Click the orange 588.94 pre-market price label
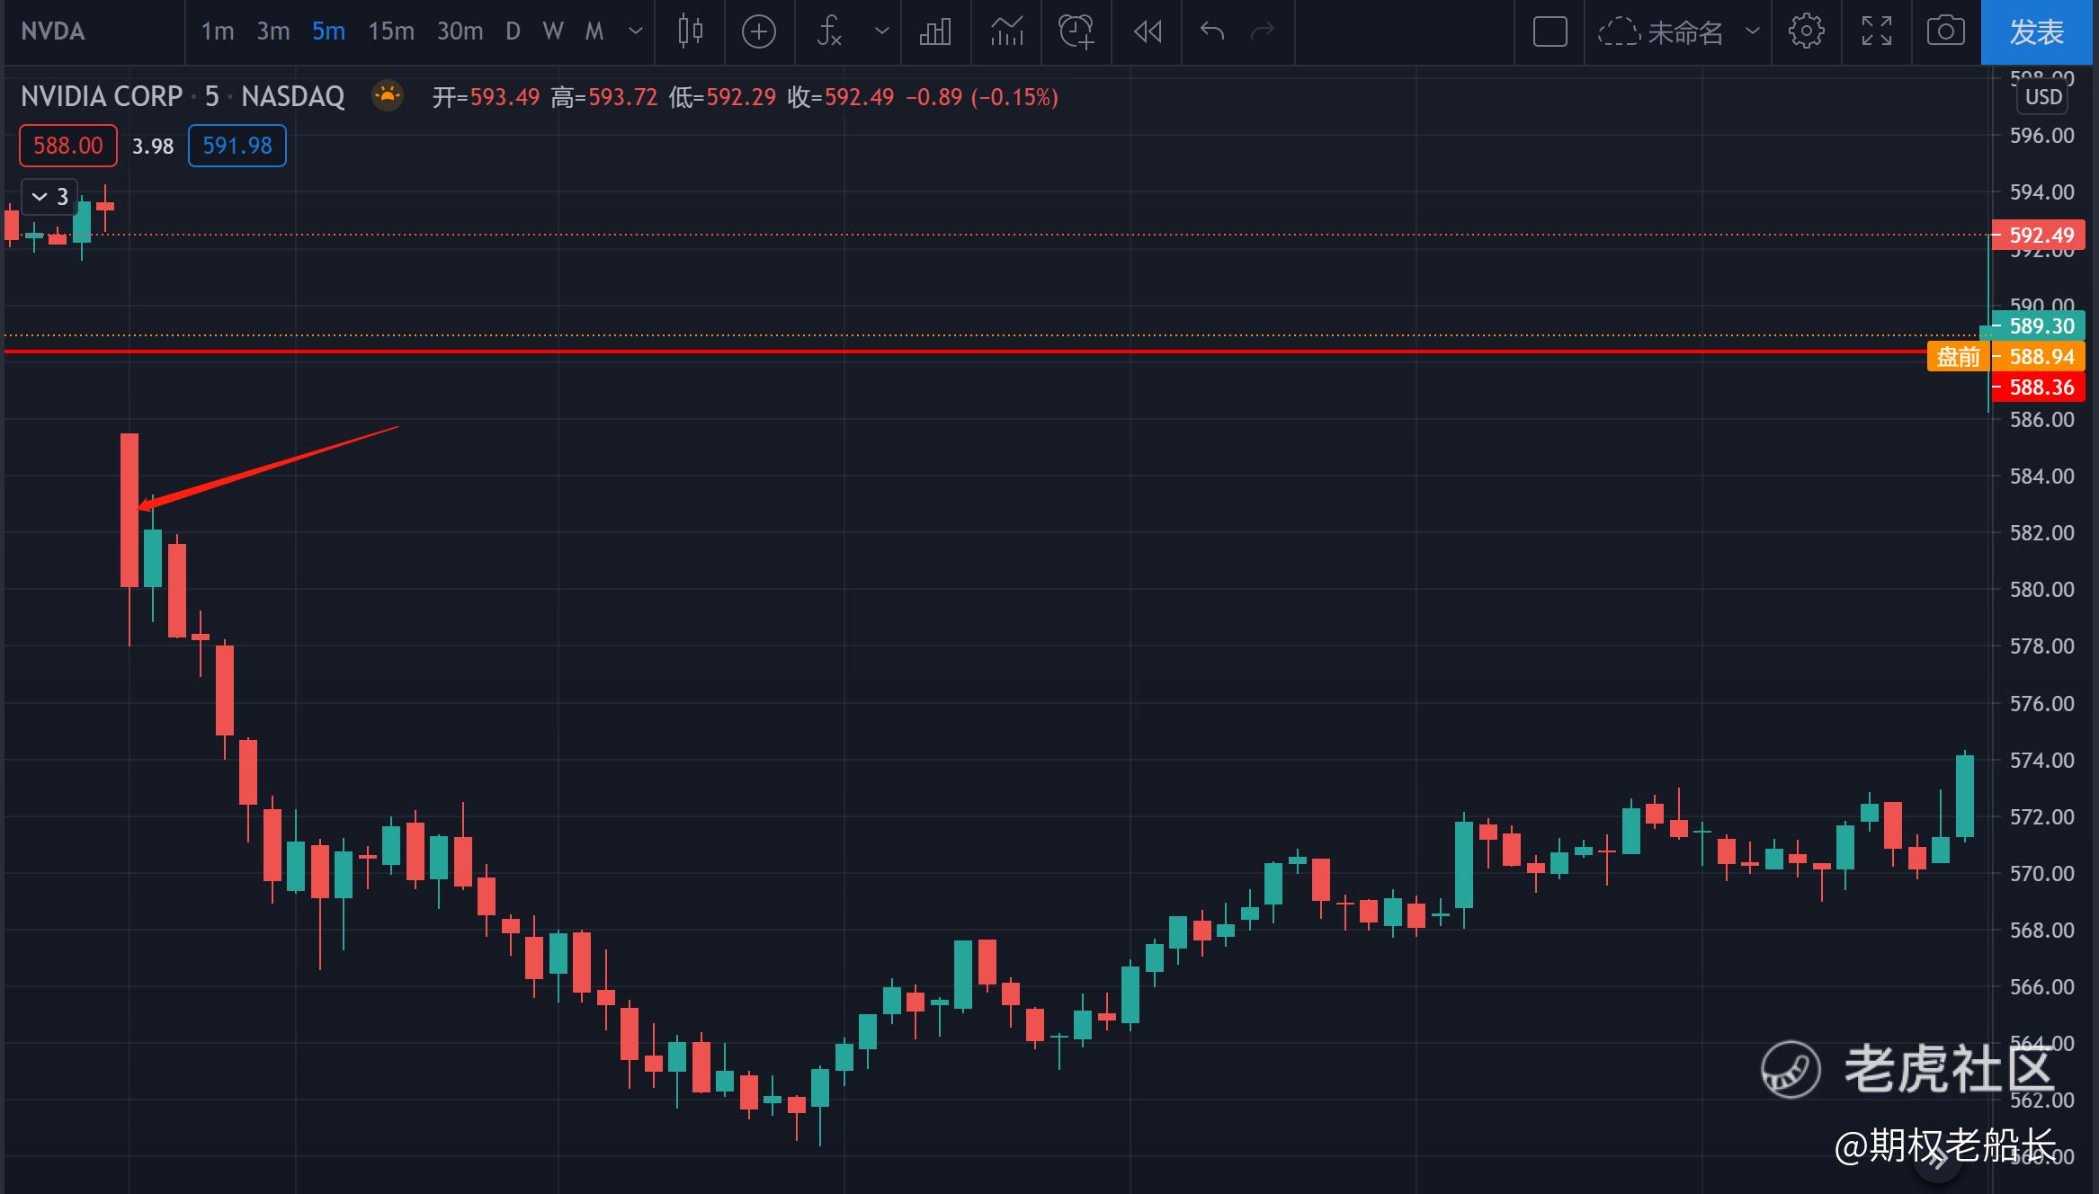The width and height of the screenshot is (2099, 1194). pos(2038,357)
